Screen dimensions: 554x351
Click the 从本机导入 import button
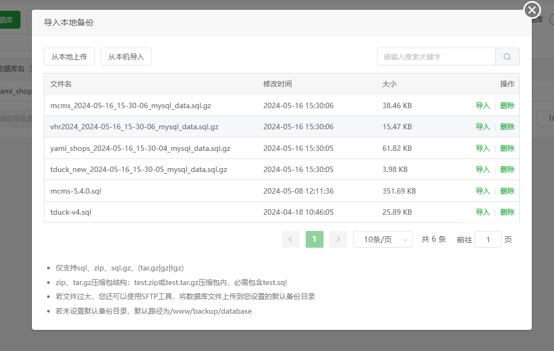point(126,56)
